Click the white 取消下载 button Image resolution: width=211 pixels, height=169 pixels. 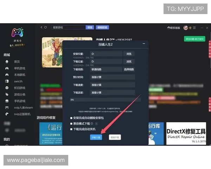tap(115, 137)
